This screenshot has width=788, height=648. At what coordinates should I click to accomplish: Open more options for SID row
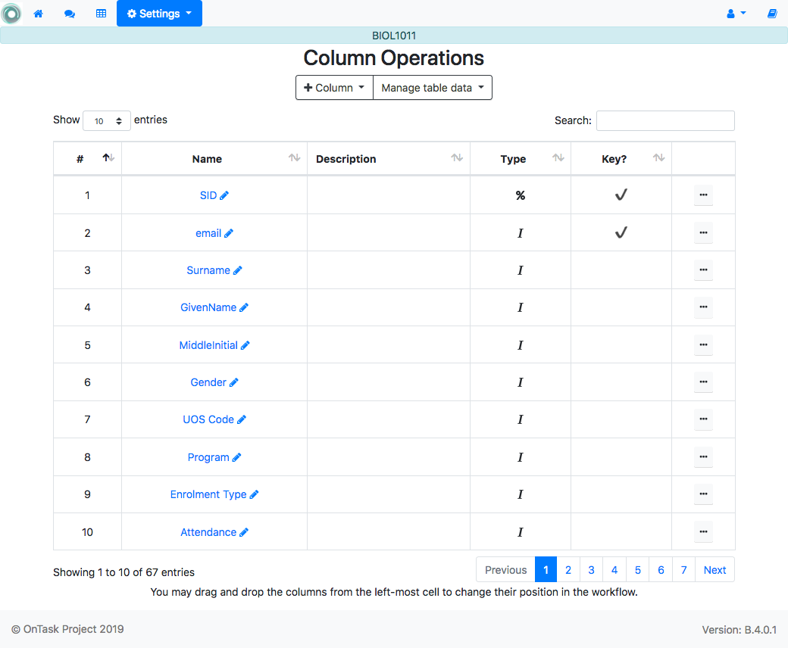[703, 195]
